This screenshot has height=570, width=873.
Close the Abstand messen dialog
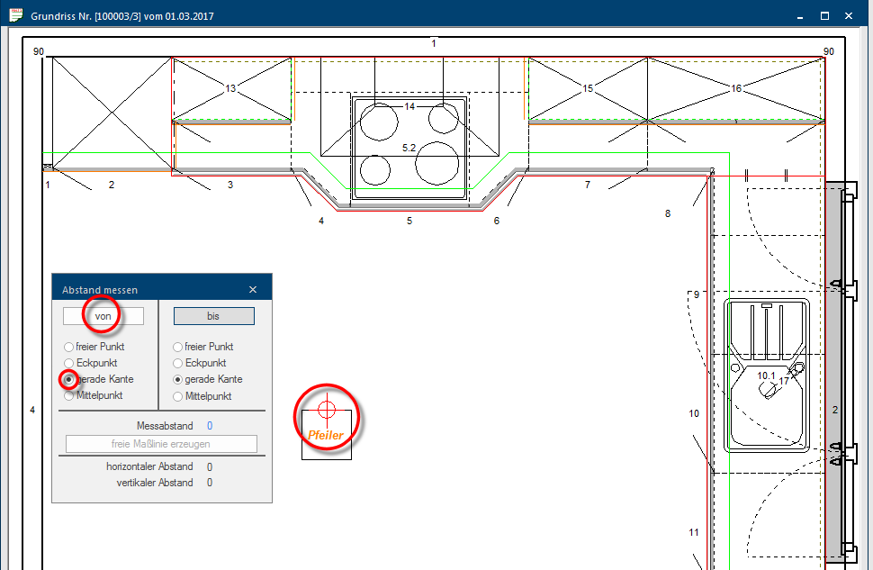click(x=253, y=290)
